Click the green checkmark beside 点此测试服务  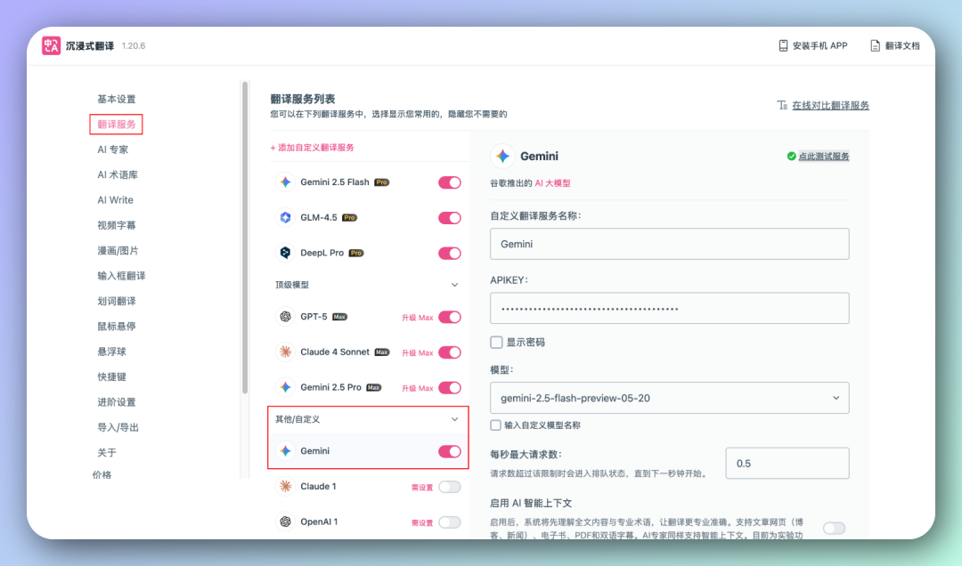click(792, 157)
